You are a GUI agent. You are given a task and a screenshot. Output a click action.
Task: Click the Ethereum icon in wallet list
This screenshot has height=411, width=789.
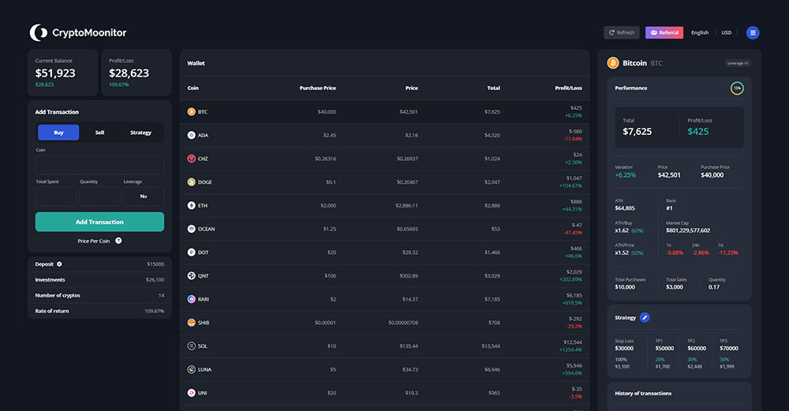(191, 205)
